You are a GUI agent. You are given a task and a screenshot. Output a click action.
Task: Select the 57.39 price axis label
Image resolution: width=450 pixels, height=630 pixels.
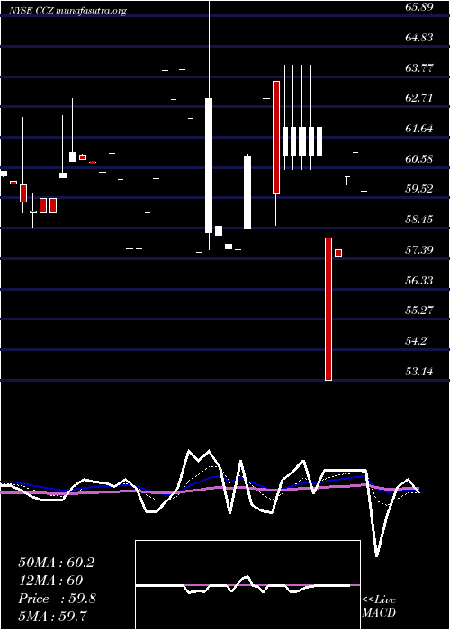tap(419, 250)
